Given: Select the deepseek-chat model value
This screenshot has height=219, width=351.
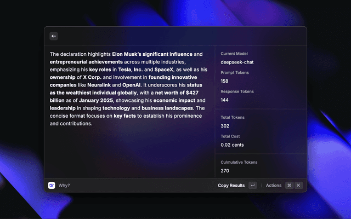Looking at the screenshot, I should pos(237,62).
